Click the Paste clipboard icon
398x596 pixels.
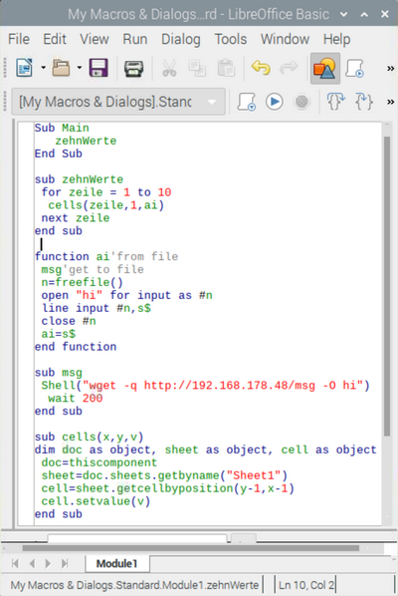226,69
